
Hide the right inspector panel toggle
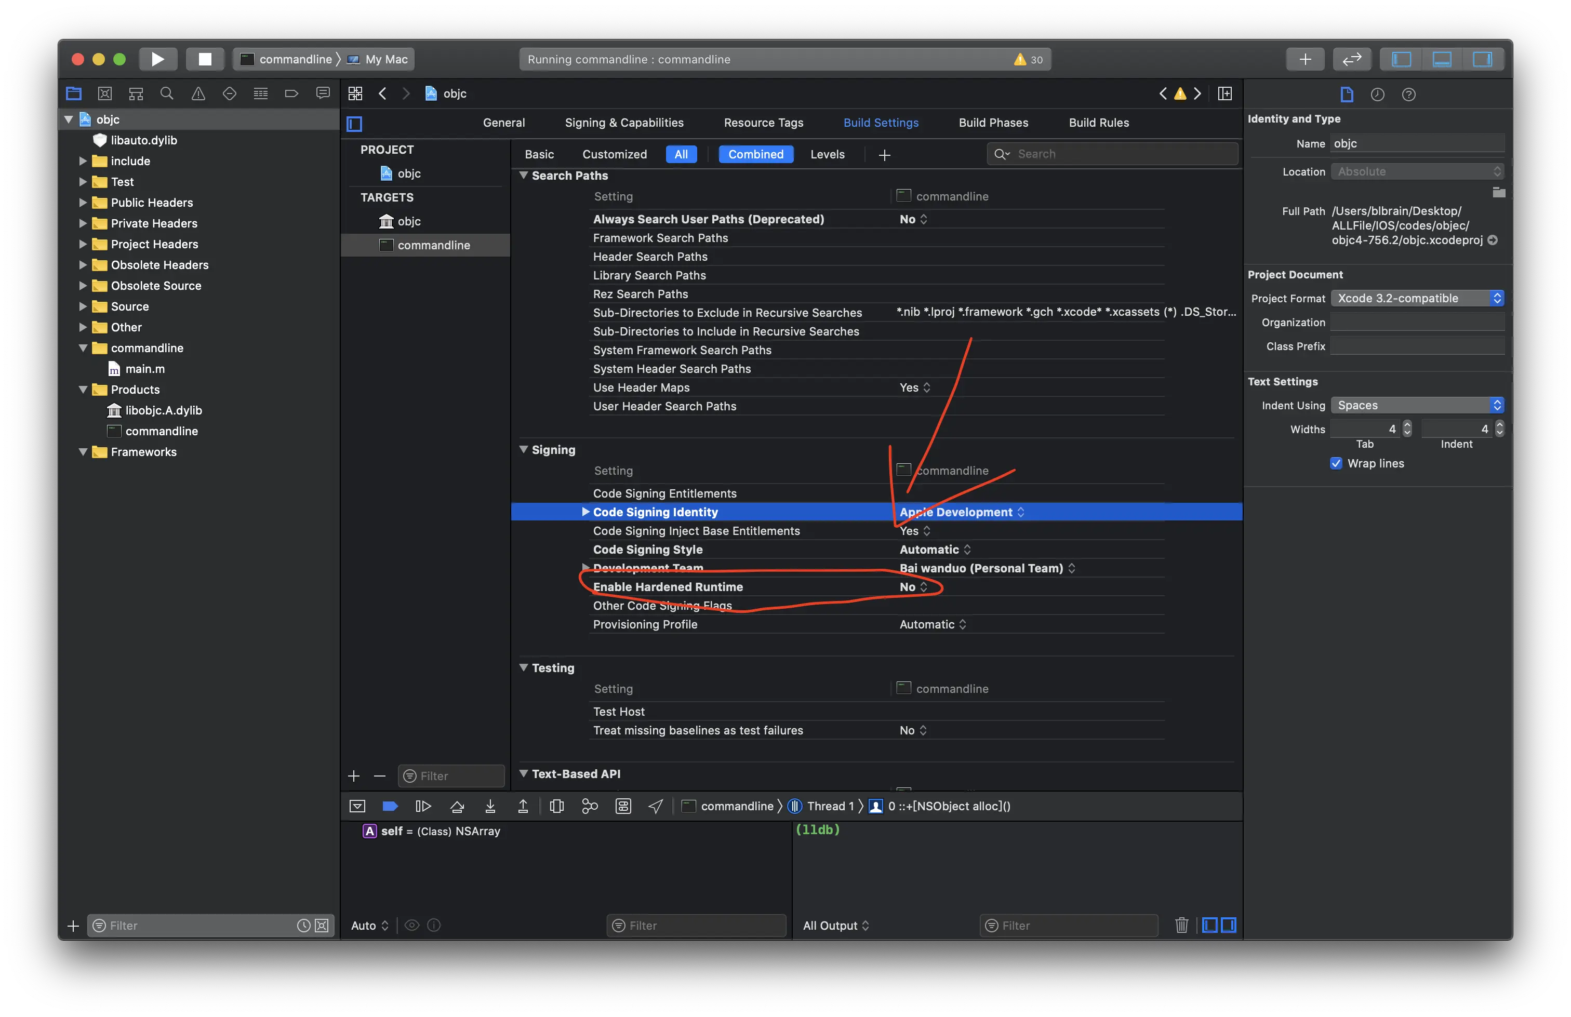(1482, 59)
